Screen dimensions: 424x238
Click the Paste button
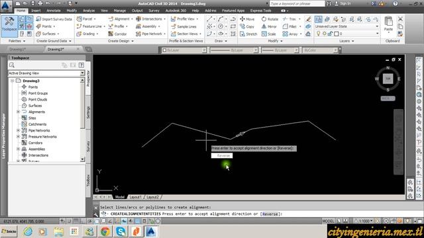(x=388, y=24)
